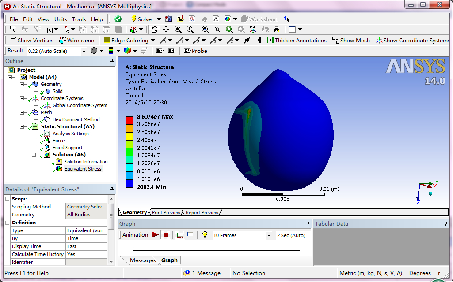Select the Rotate view tool
This screenshot has height=282, width=453.
point(154,30)
